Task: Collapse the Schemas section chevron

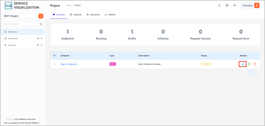Action: (42, 45)
